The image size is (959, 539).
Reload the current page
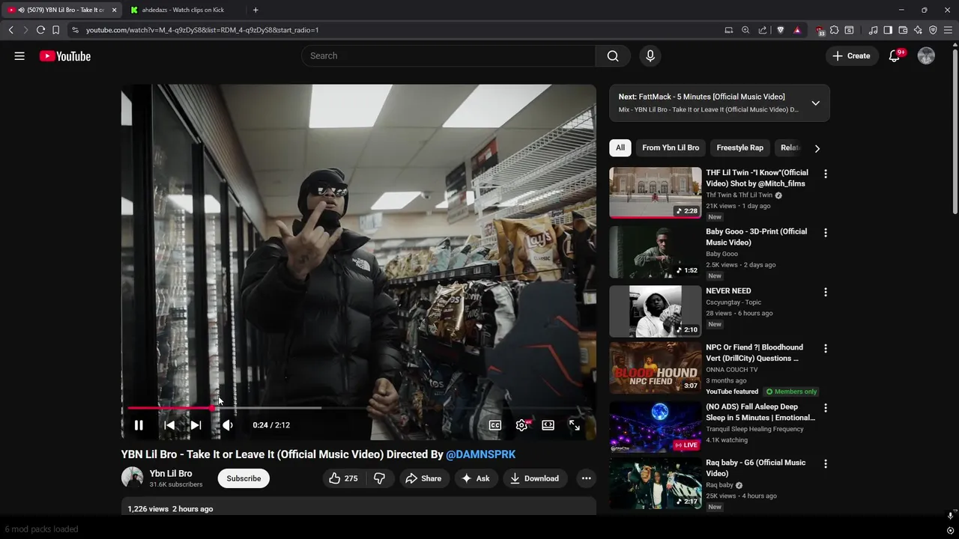(40, 30)
